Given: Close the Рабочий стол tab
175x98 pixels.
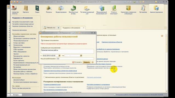Looking at the screenshot, I should 59,28.
